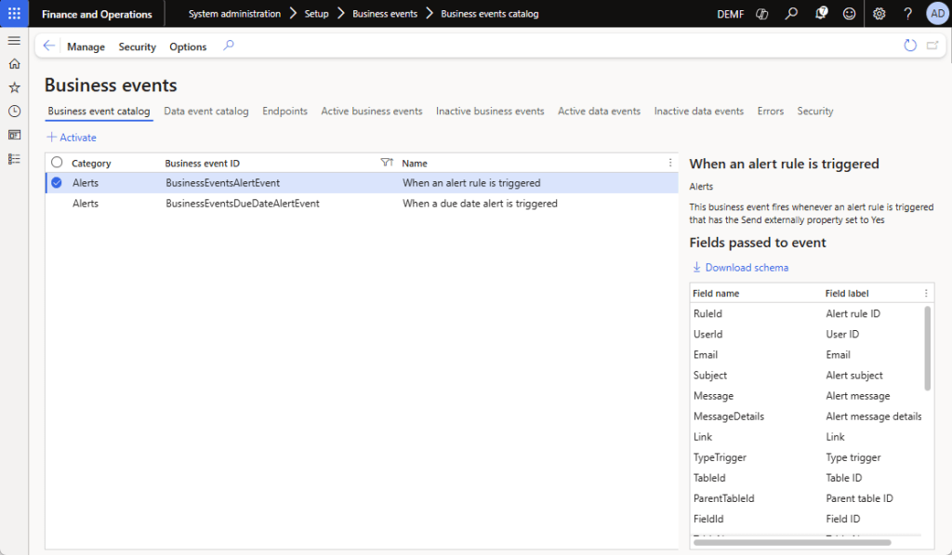Switch to the Endpoints tab
The width and height of the screenshot is (952, 555).
coord(284,111)
